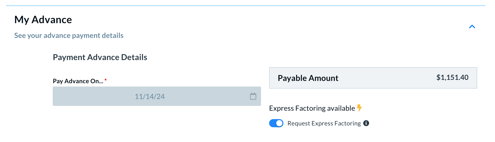This screenshot has width=495, height=142.
Task: Collapse the My Advance section chevron
Action: point(472,26)
